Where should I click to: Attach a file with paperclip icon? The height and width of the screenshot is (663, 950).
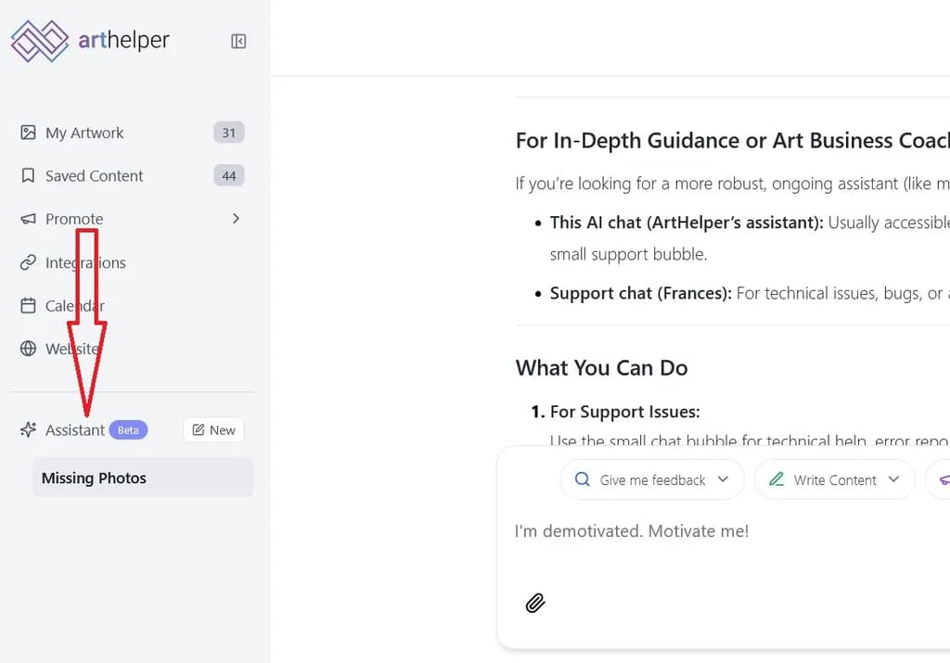535,603
